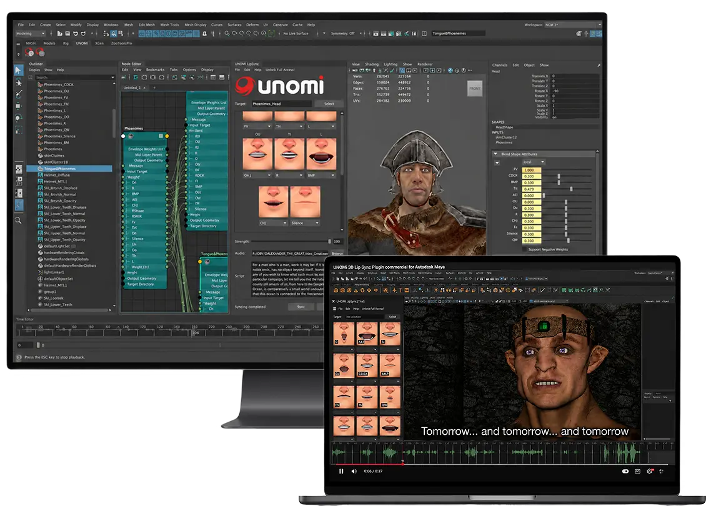Pick the Paint selection tool in toolbox
The height and width of the screenshot is (506, 711).
(x=19, y=94)
